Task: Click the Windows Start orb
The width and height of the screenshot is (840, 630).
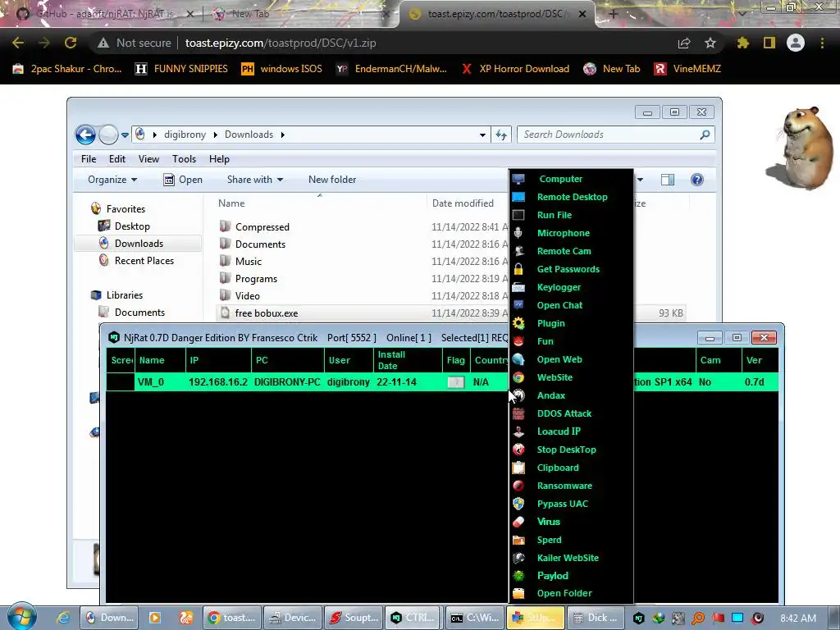Action: point(21,616)
